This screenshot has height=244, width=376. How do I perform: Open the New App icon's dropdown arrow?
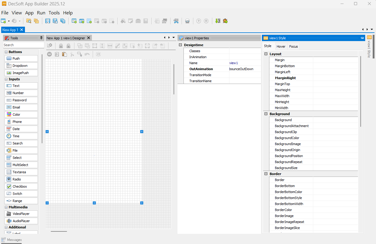[9, 21]
